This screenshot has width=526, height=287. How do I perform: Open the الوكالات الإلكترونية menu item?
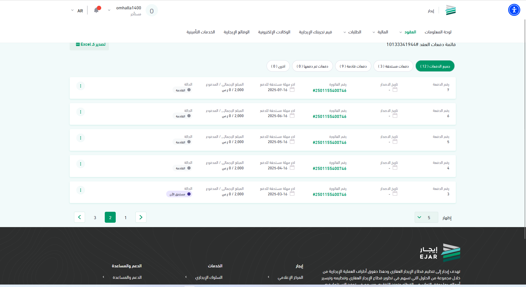(274, 32)
